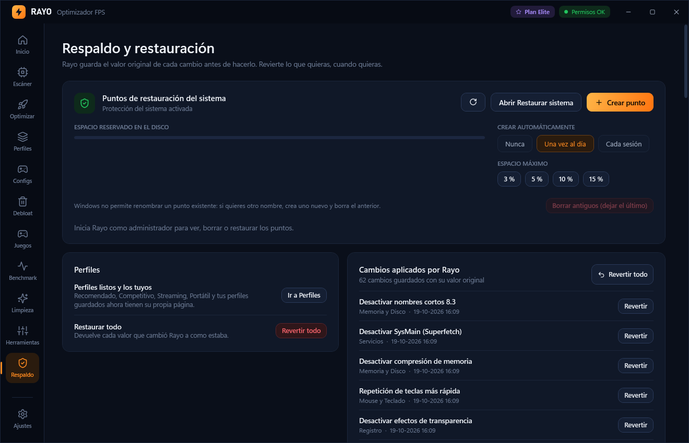689x443 pixels.
Task: Click the green system protection shield icon
Action: click(85, 103)
